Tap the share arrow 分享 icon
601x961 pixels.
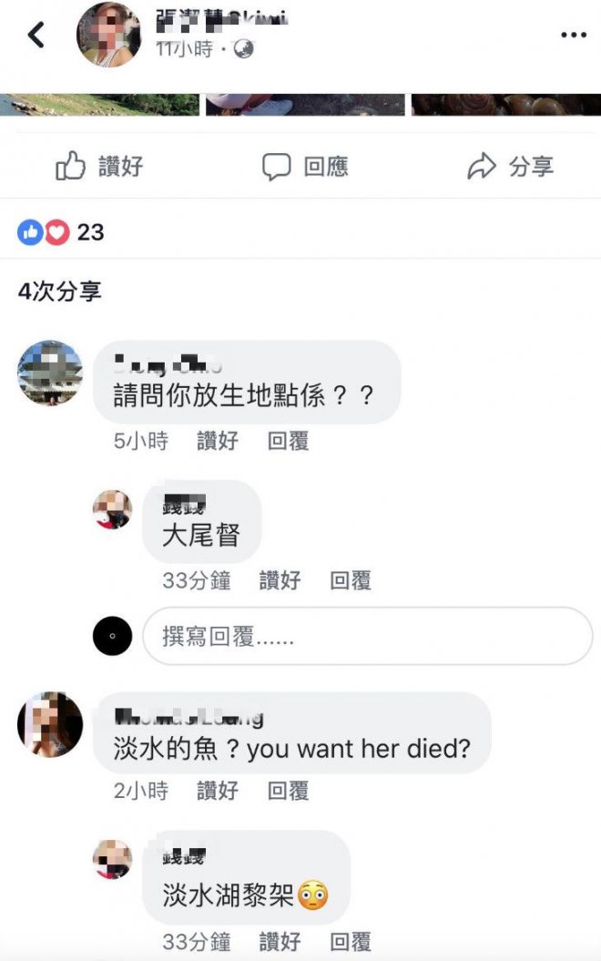pyautogui.click(x=482, y=166)
